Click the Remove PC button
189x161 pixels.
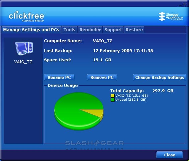(102, 77)
